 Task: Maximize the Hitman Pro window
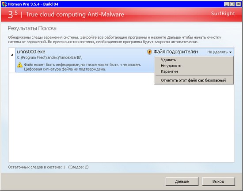click(x=232, y=4)
